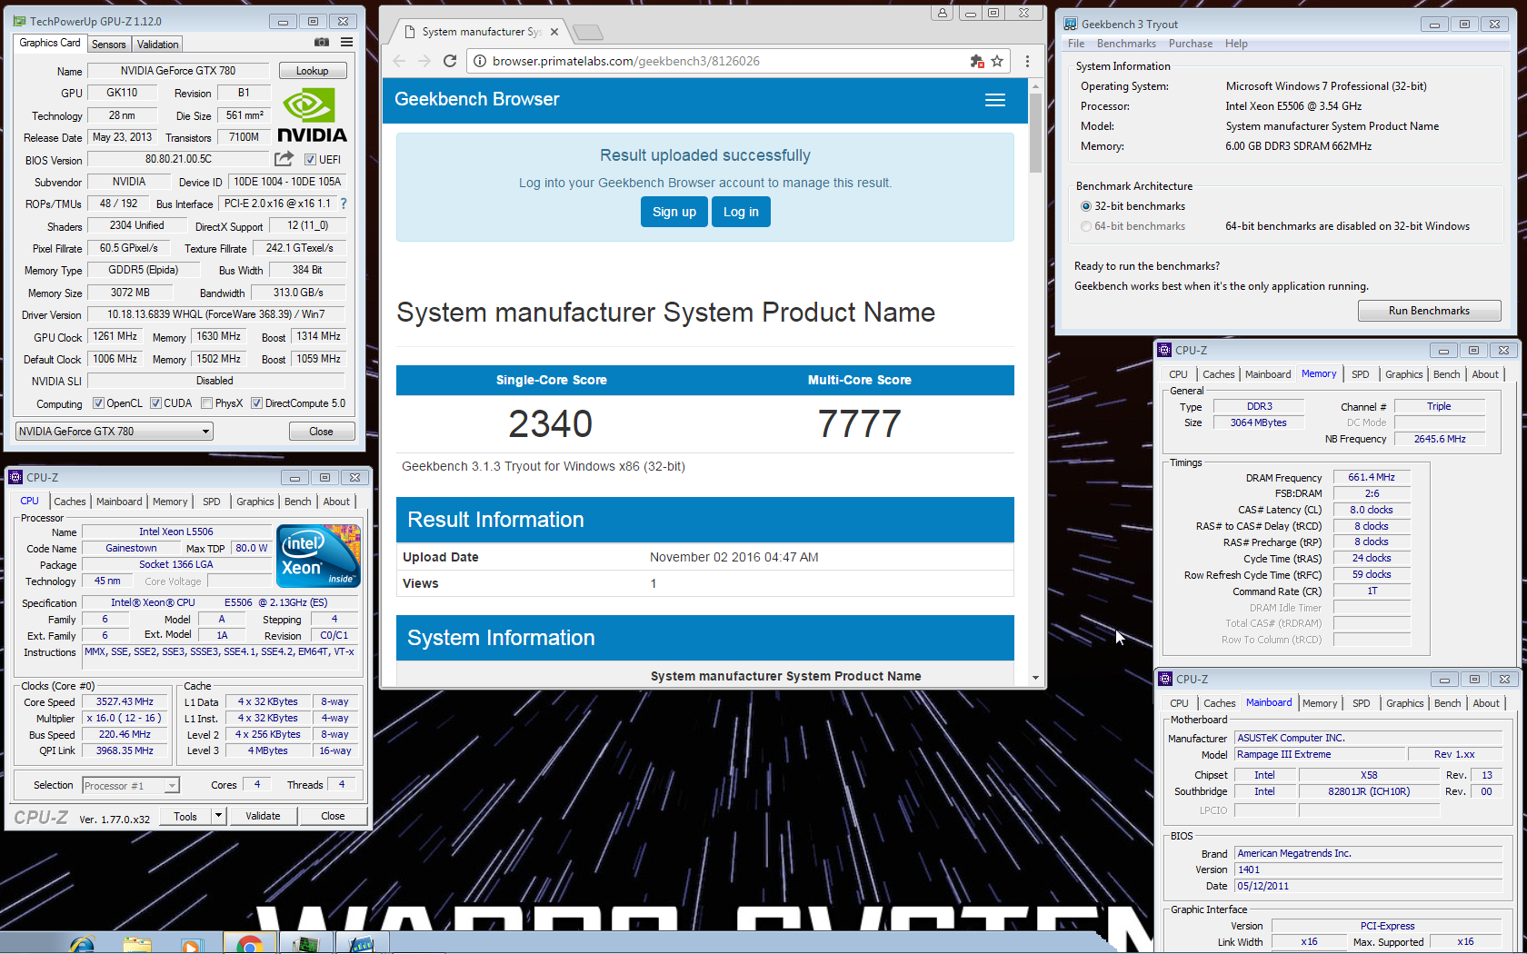1527x954 pixels.
Task: Open the File menu in Geekbench
Action: tap(1076, 44)
